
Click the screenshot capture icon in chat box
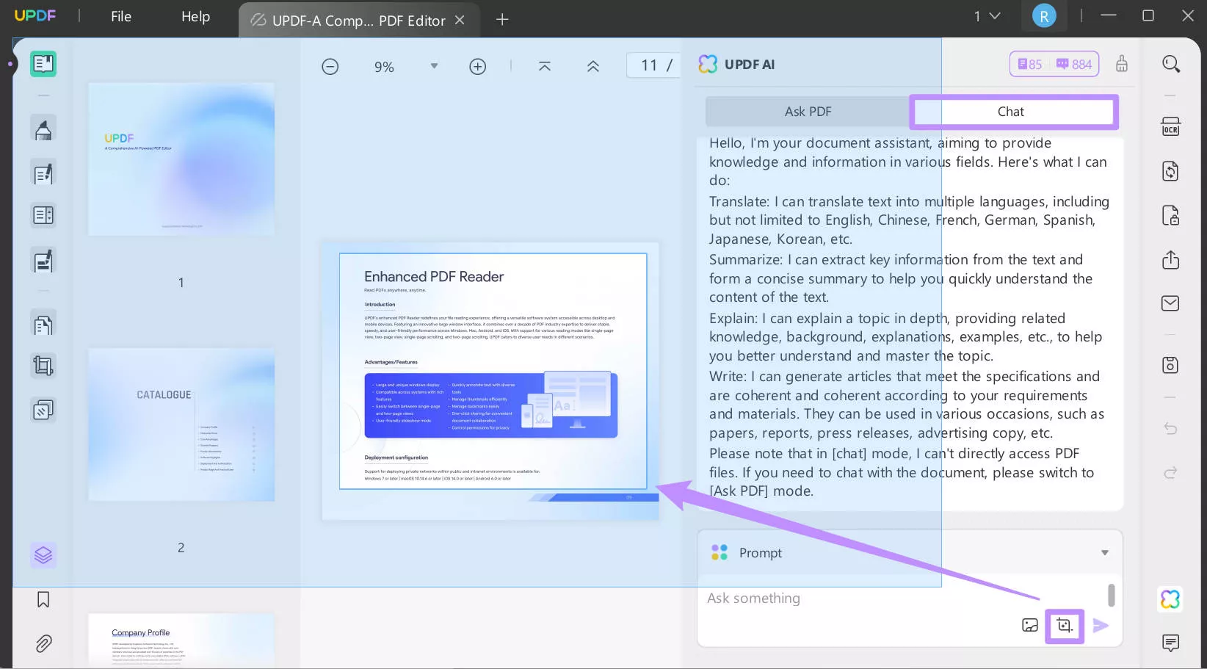[x=1064, y=626]
